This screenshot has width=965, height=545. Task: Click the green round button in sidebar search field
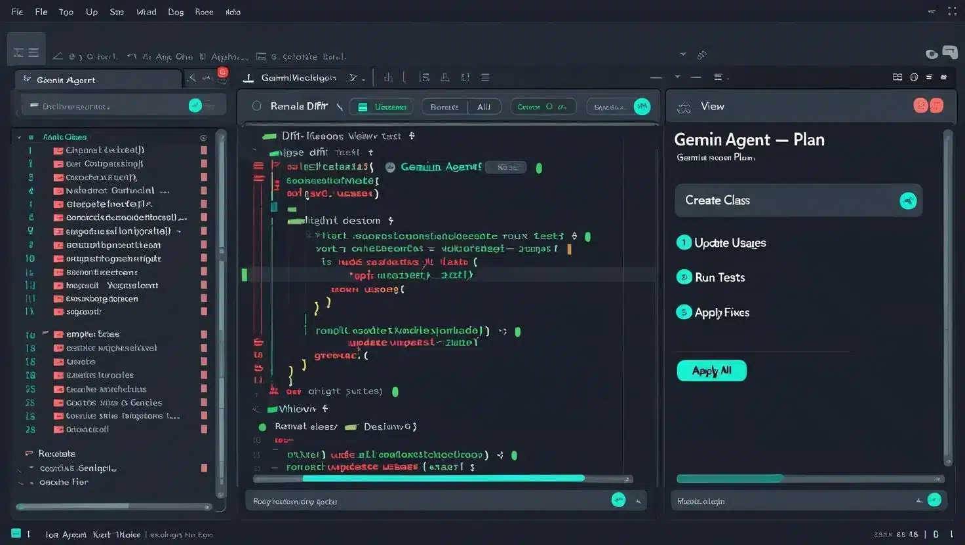point(195,105)
